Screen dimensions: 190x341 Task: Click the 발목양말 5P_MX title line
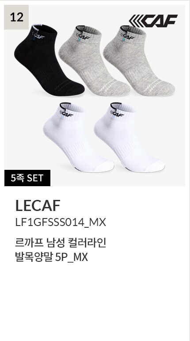[51, 257]
